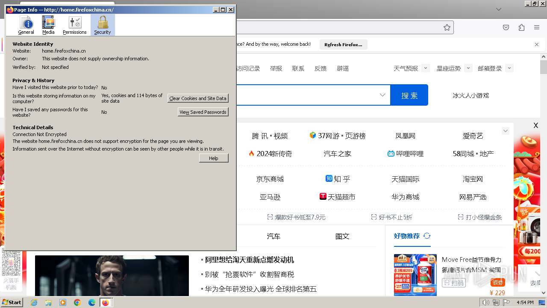Expand the 星座运势 dropdown arrow
The width and height of the screenshot is (547, 308).
(x=468, y=68)
